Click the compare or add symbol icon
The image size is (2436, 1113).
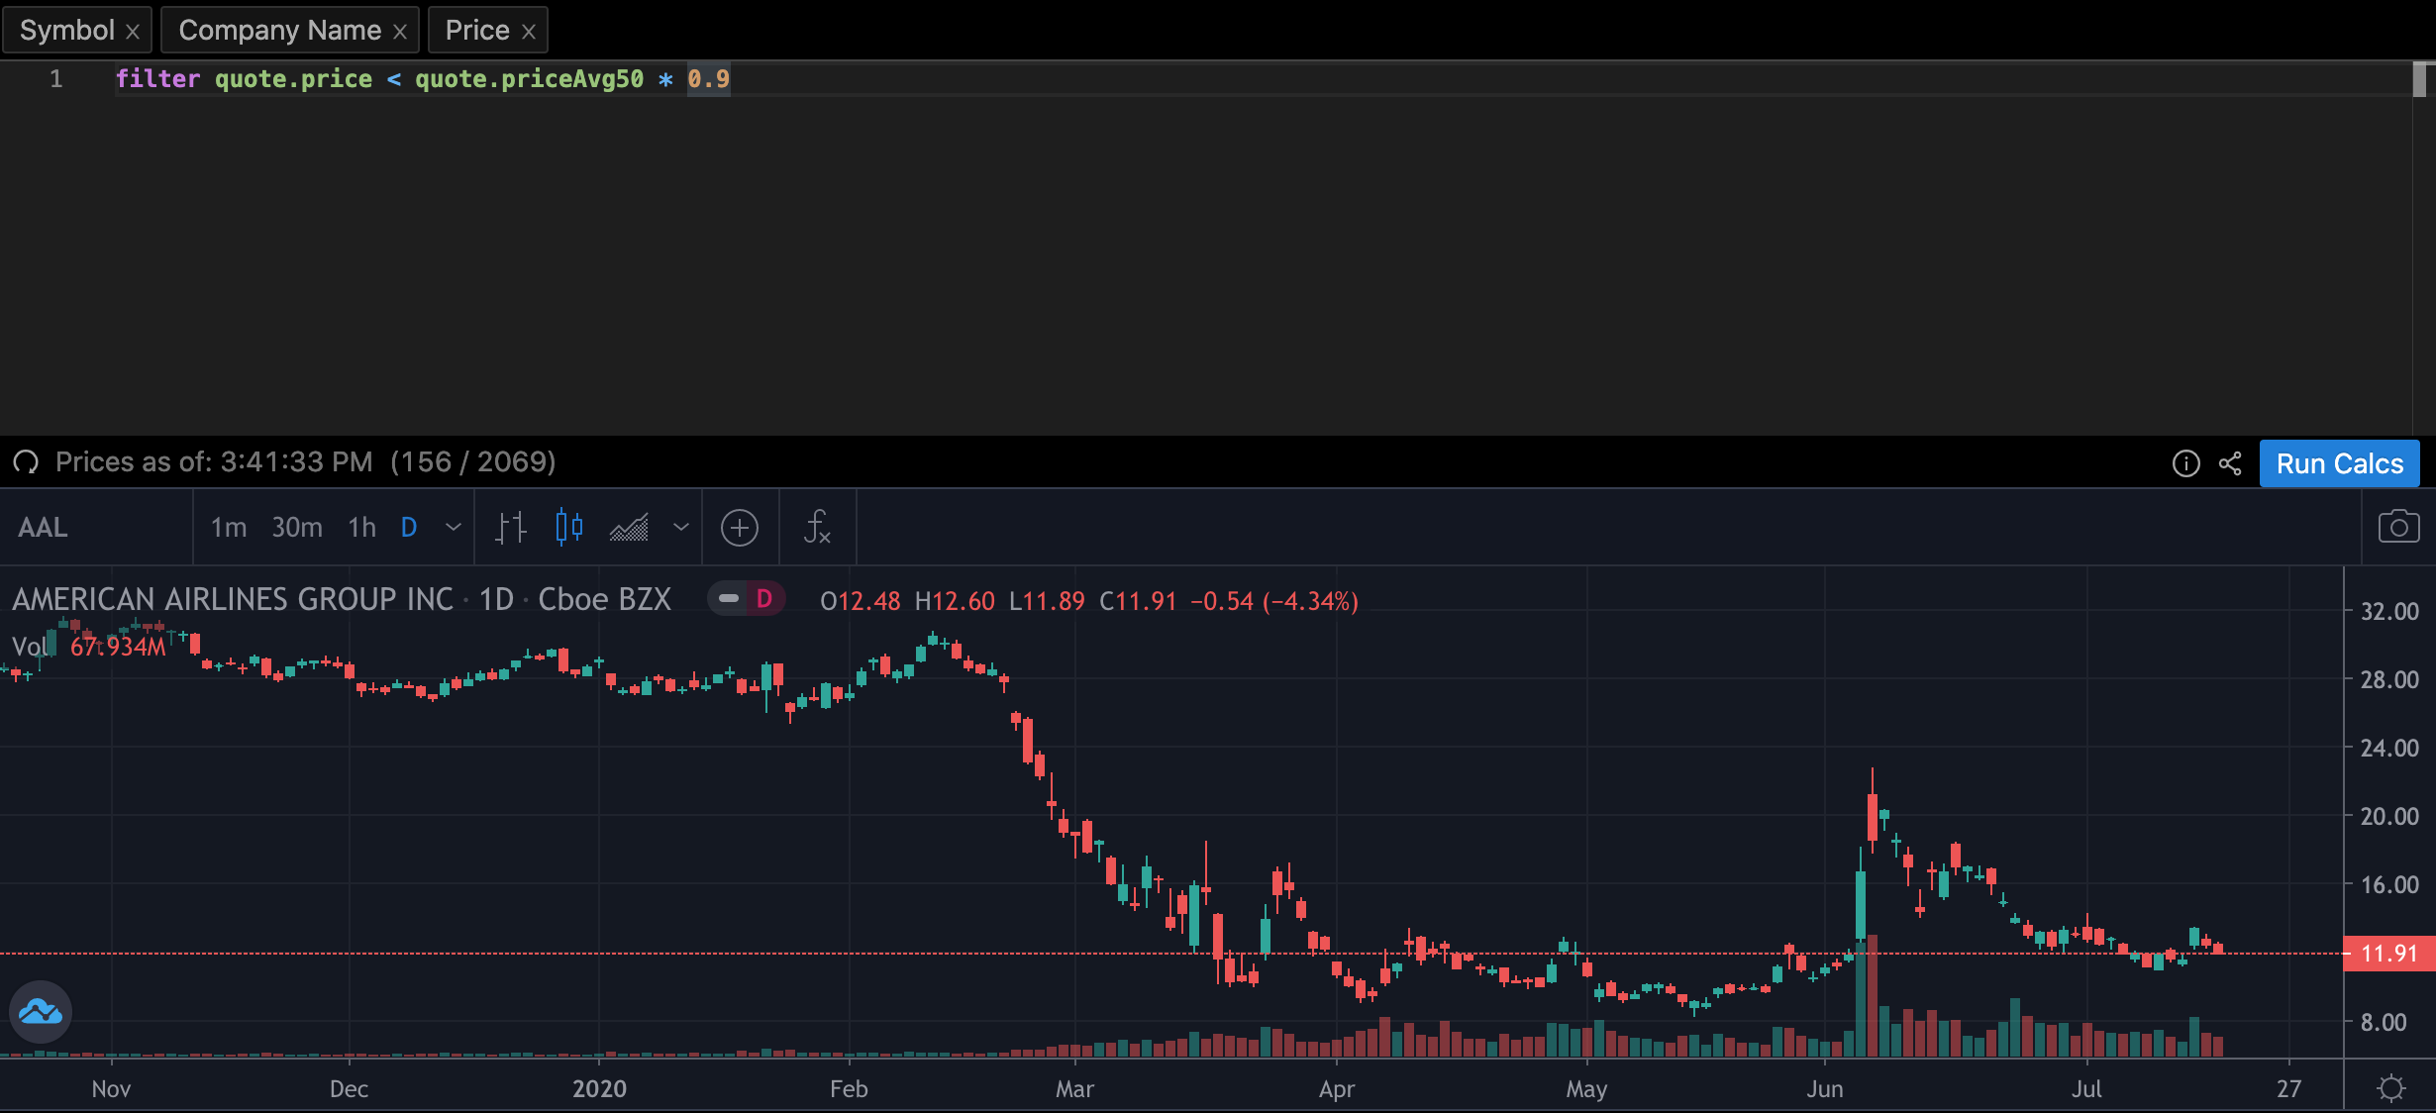740,528
